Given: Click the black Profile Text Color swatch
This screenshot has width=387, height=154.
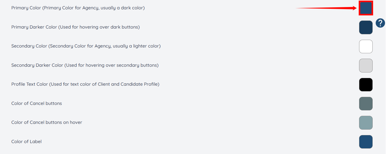Looking at the screenshot, I should coord(366,85).
